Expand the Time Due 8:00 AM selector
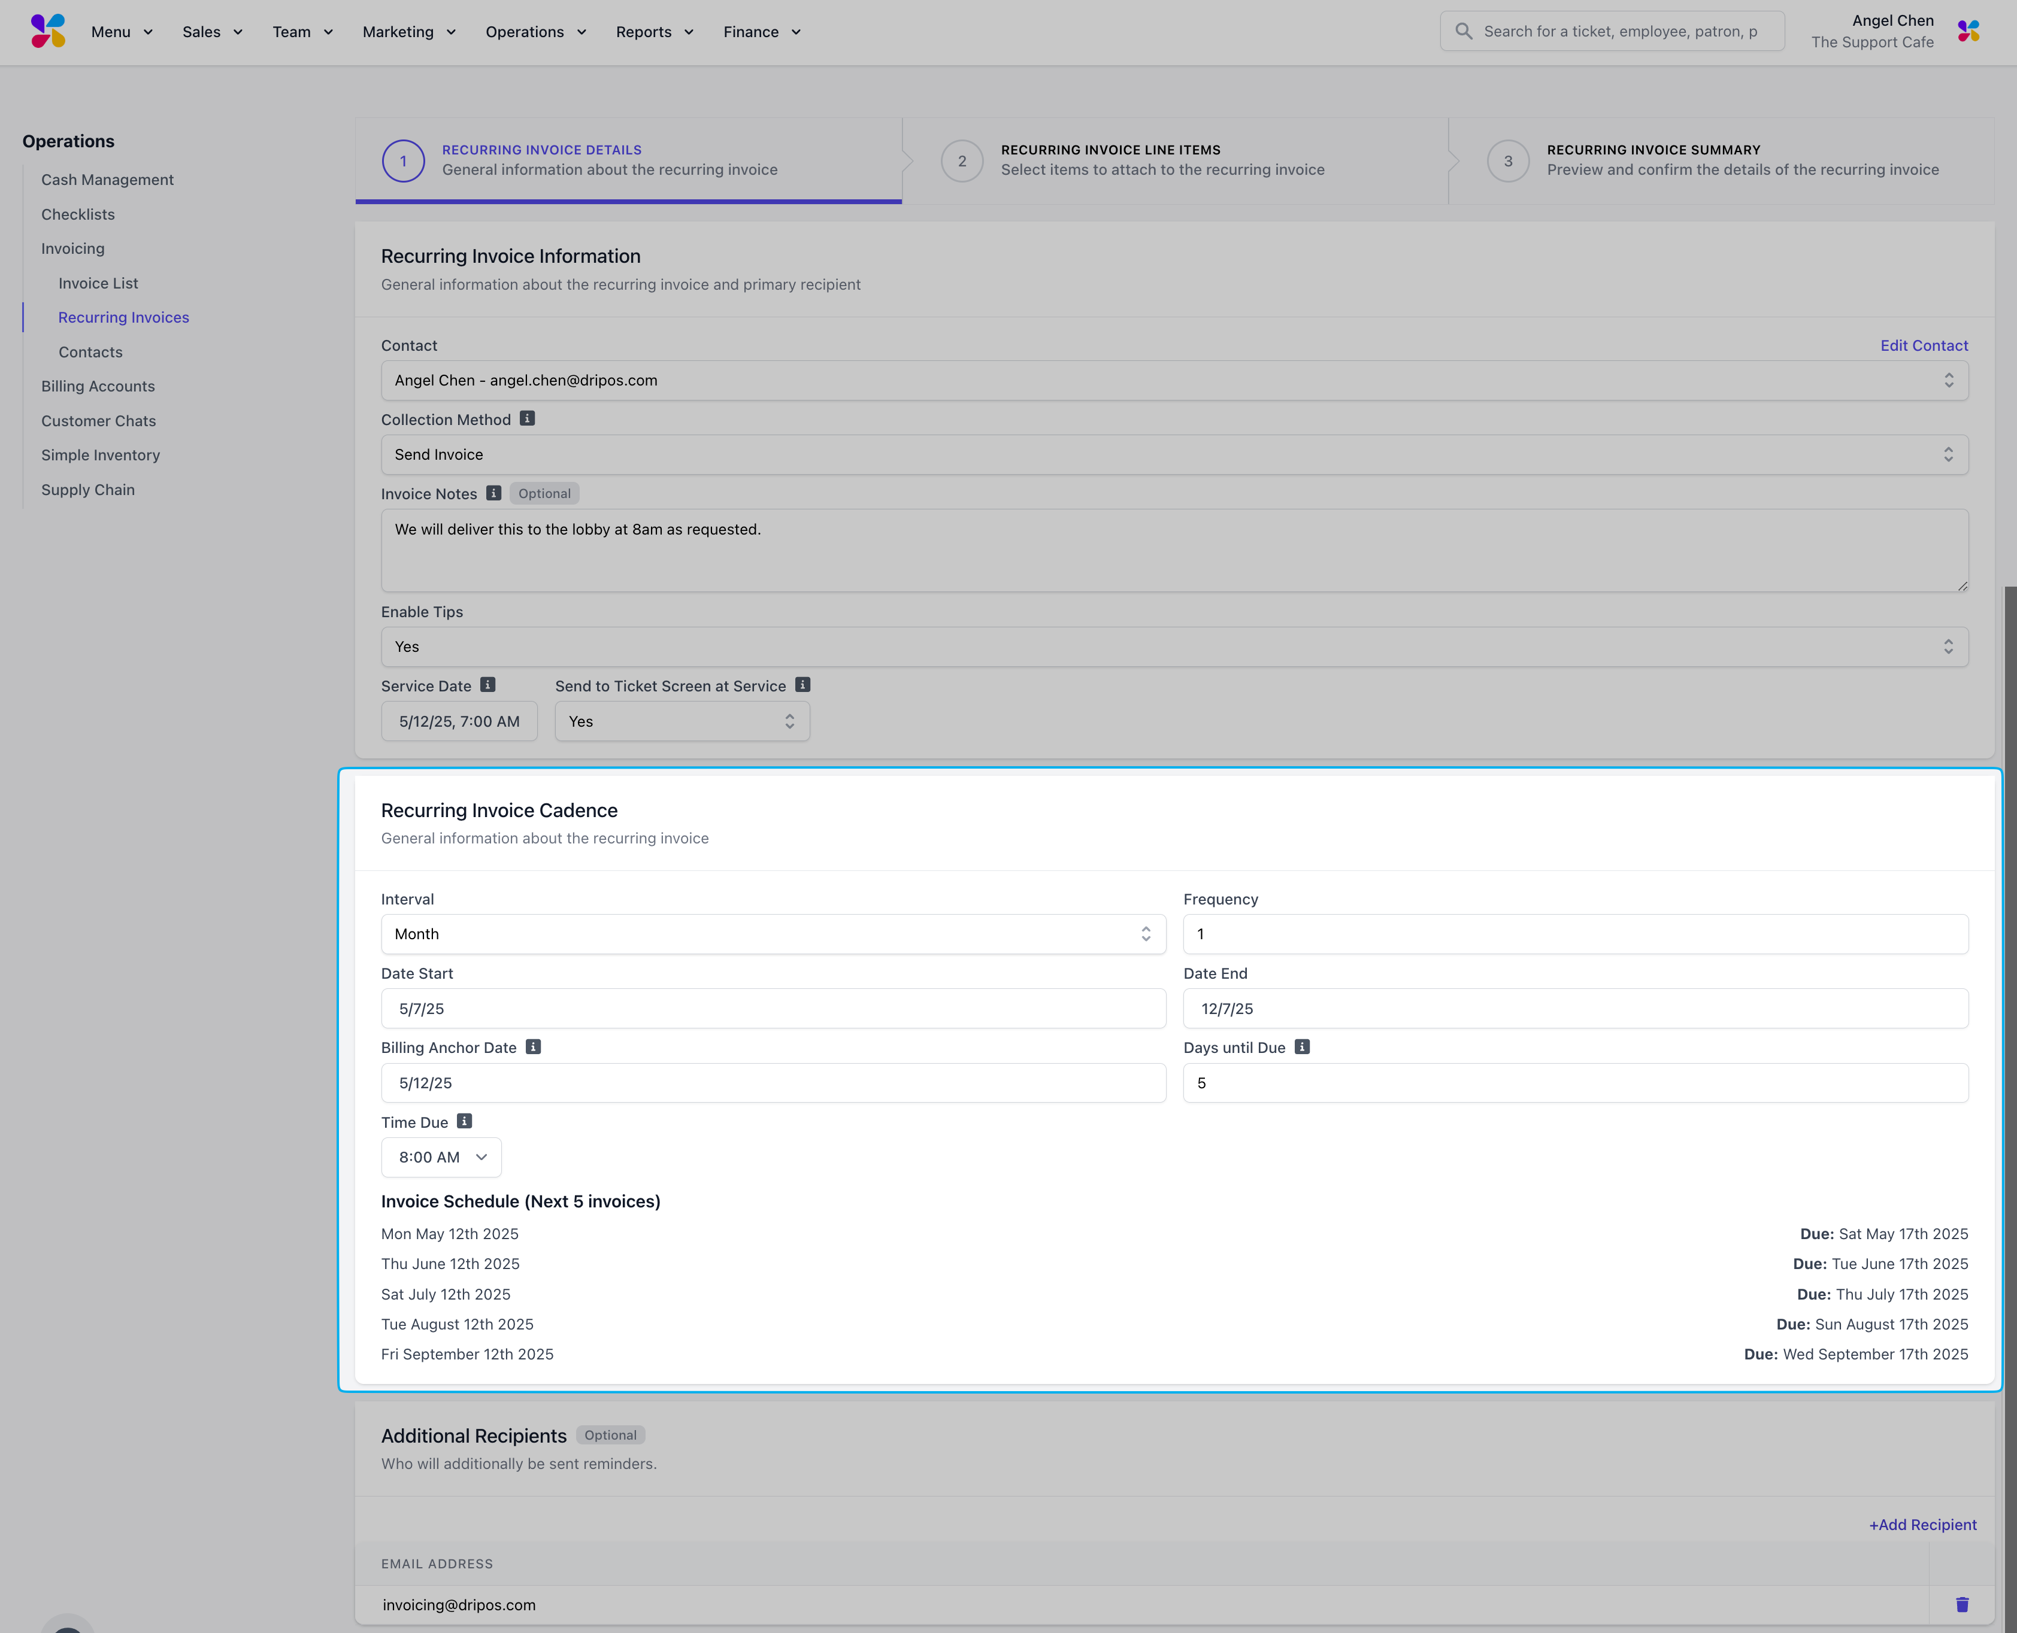The height and width of the screenshot is (1633, 2017). [x=441, y=1157]
